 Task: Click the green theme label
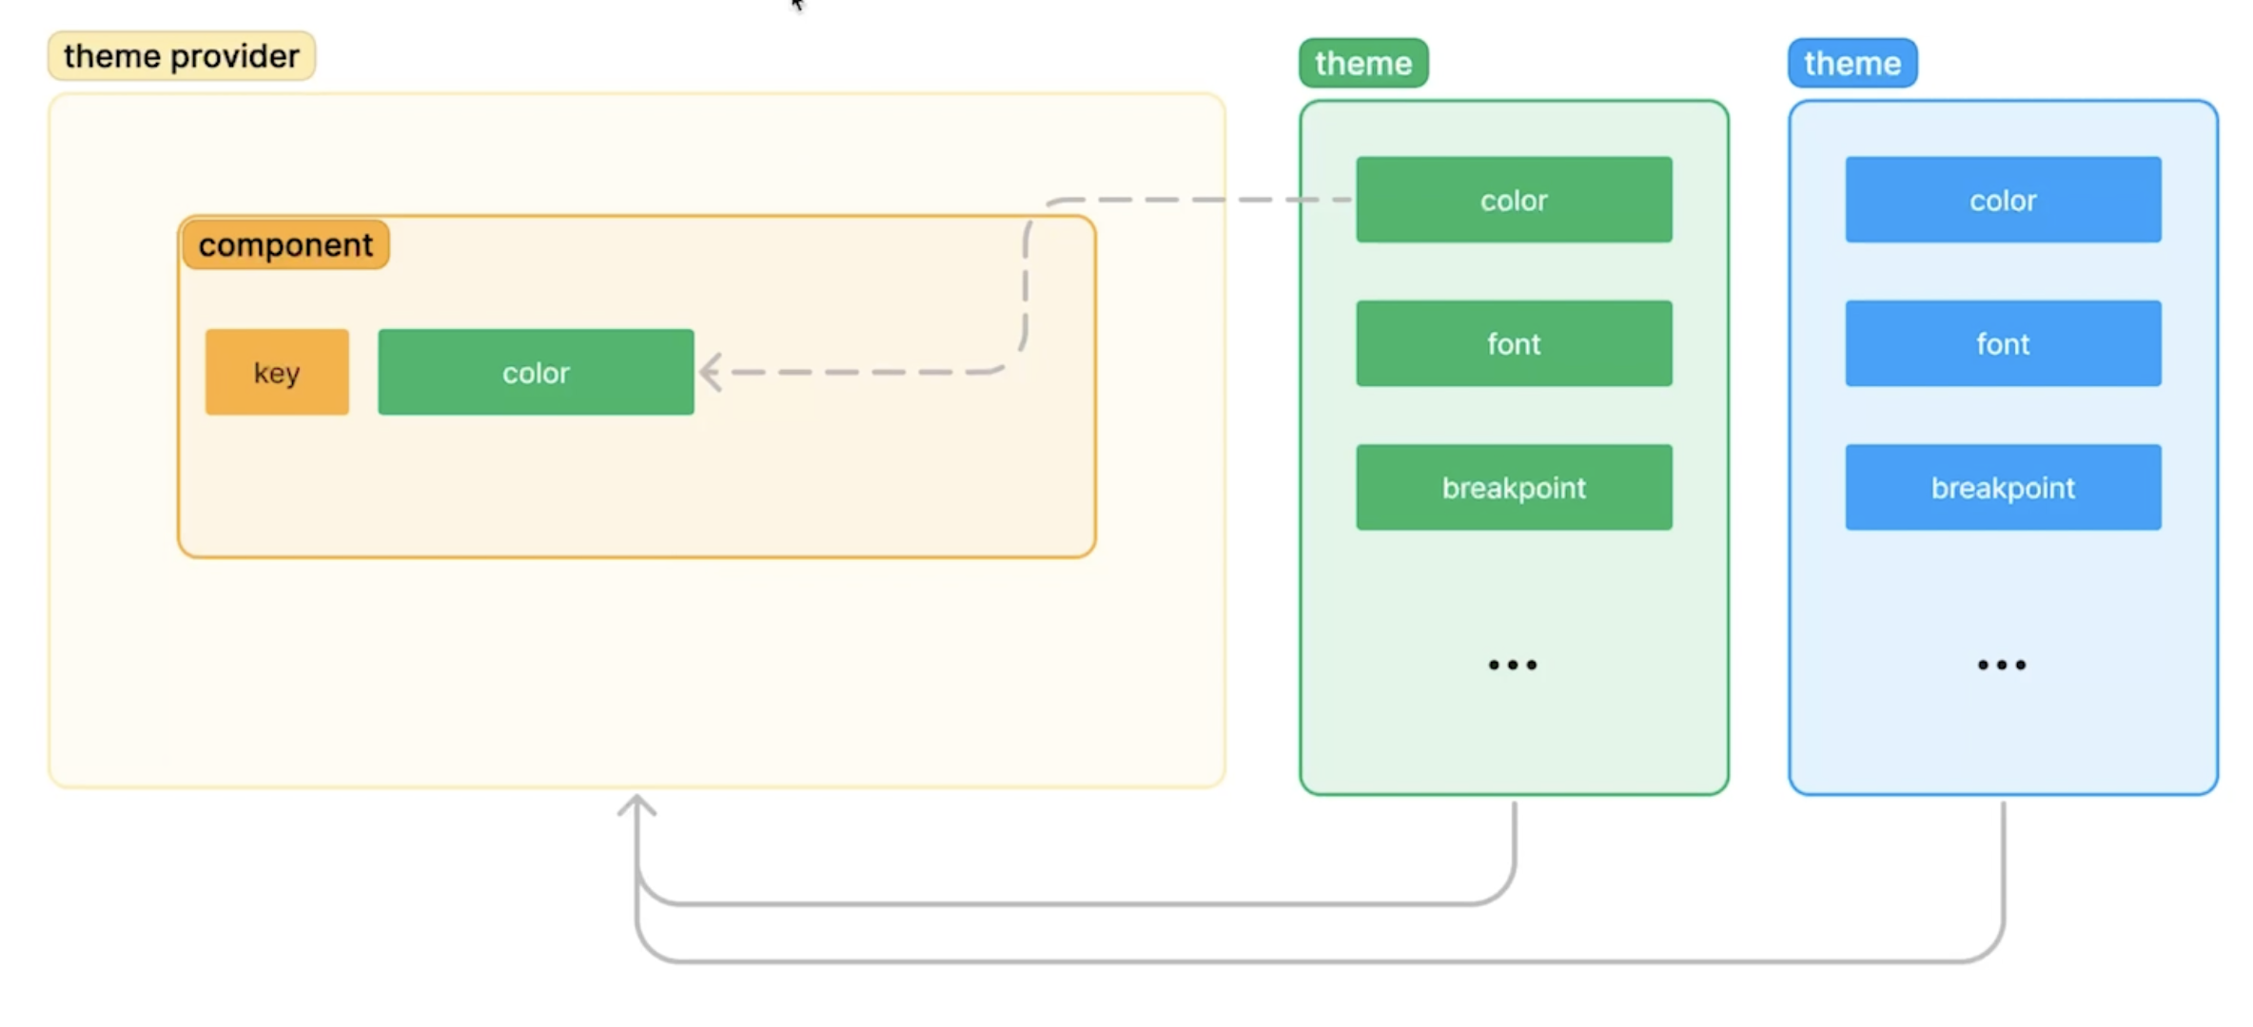1362,64
